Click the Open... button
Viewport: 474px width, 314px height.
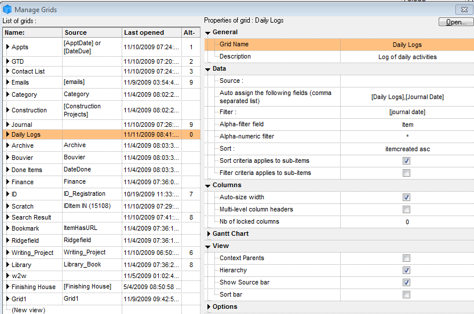click(455, 22)
